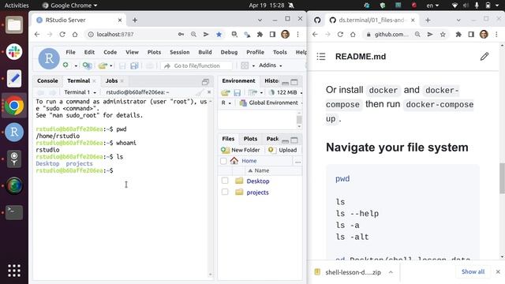Click the save all icon in RStudio toolbar
Viewport: 505px width, 284px height.
click(x=134, y=65)
